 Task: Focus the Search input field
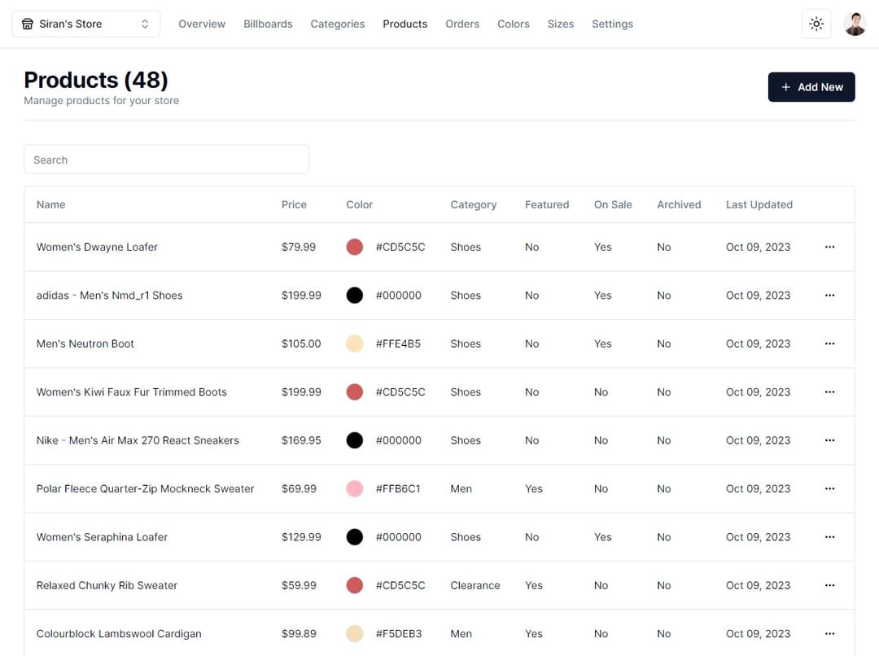click(x=167, y=160)
